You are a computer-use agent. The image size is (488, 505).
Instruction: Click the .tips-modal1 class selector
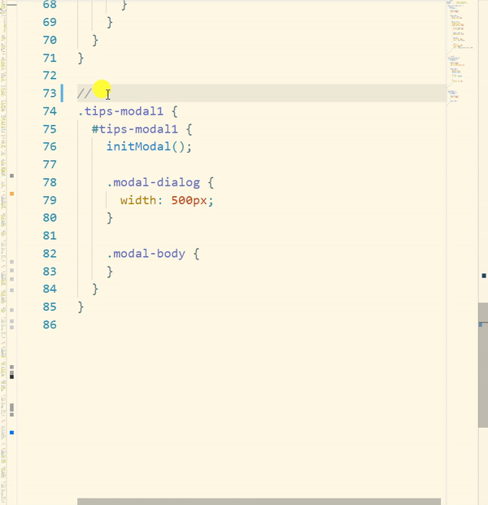pos(120,111)
